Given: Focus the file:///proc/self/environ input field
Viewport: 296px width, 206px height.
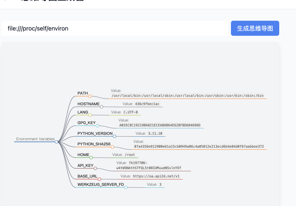Looking at the screenshot, I should coord(114,28).
